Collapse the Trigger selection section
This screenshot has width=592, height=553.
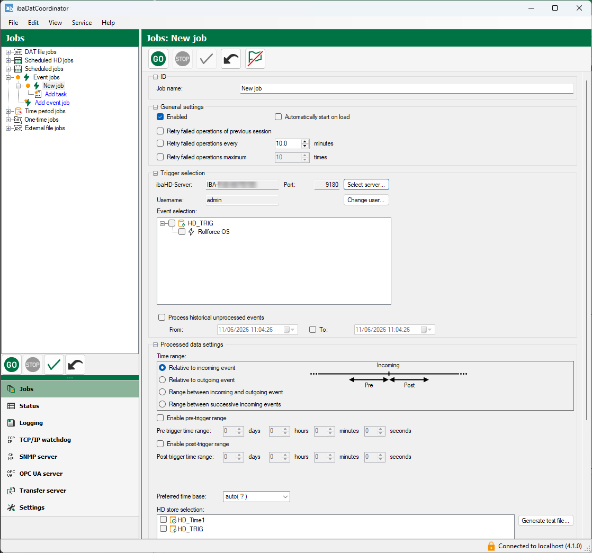coord(155,174)
